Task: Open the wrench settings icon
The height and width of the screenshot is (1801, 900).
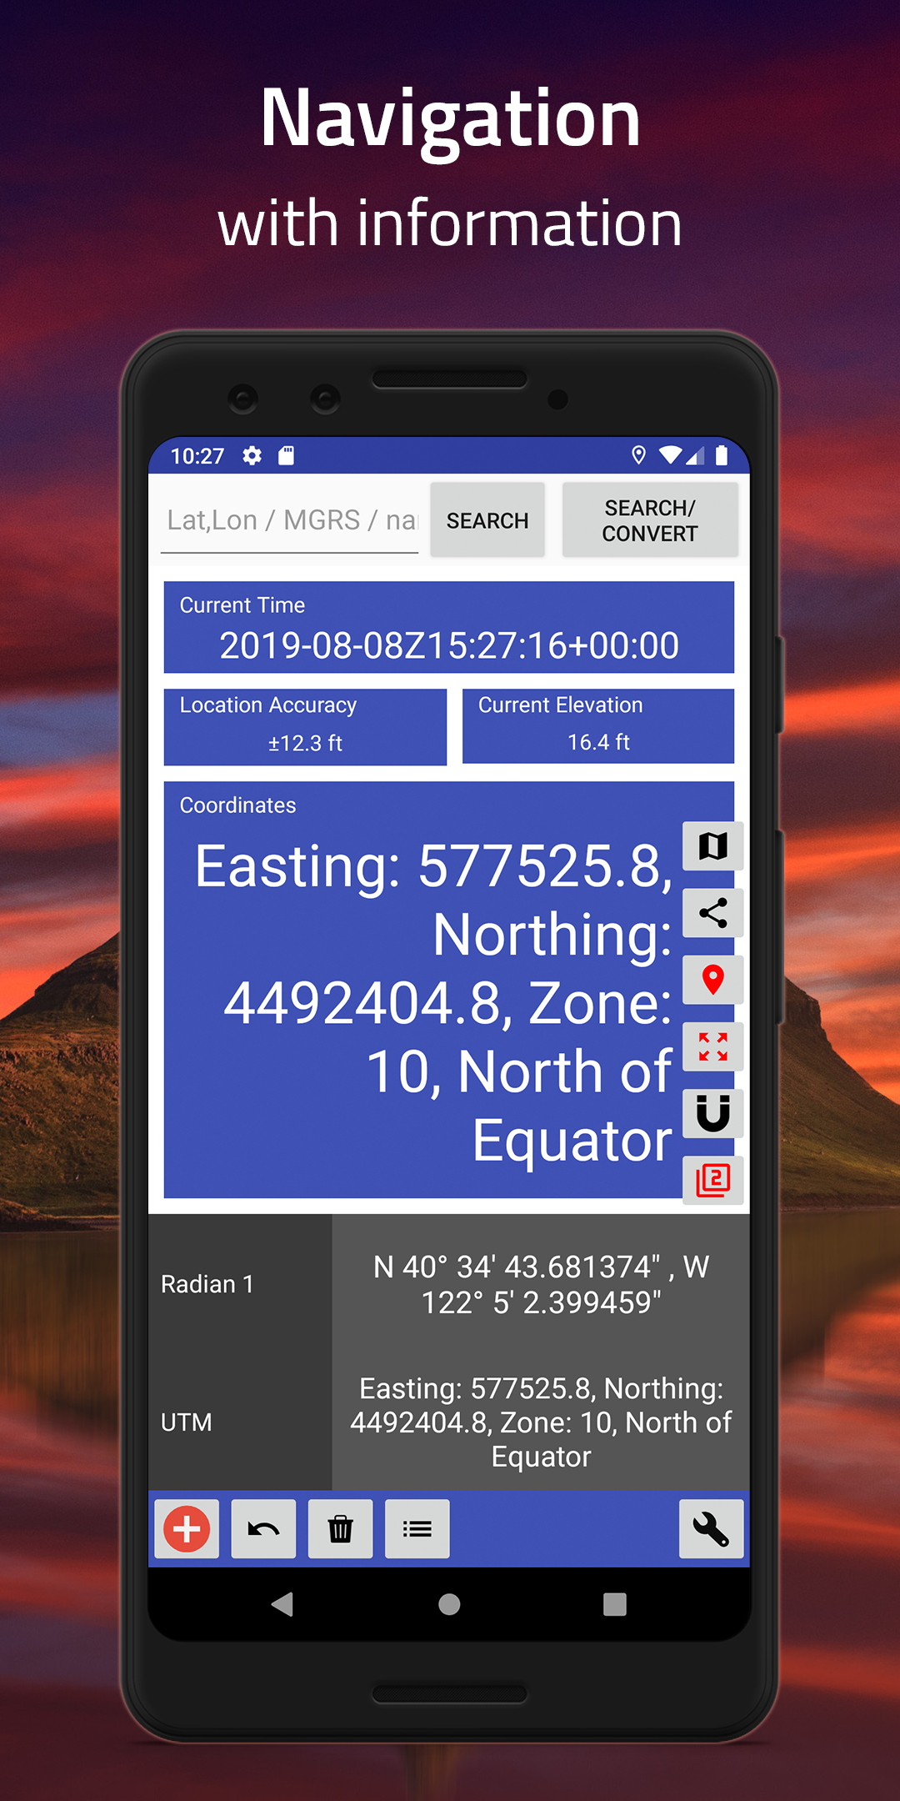Action: [711, 1529]
